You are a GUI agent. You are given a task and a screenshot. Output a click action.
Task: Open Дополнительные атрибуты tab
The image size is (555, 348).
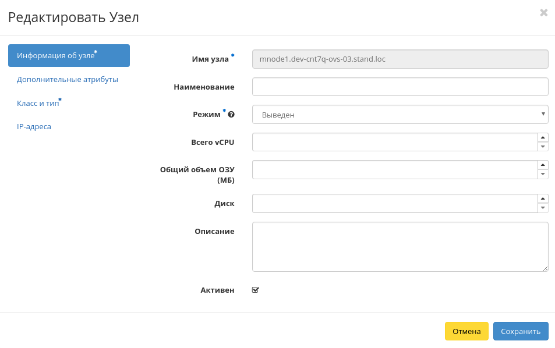pyautogui.click(x=68, y=79)
